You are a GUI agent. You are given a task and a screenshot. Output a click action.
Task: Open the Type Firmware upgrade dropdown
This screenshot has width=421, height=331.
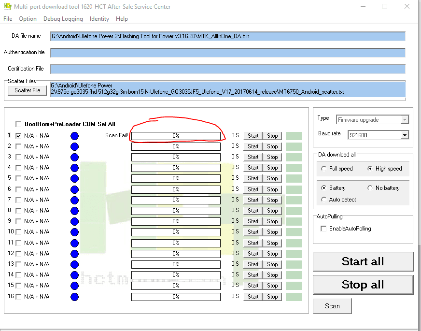(x=405, y=119)
